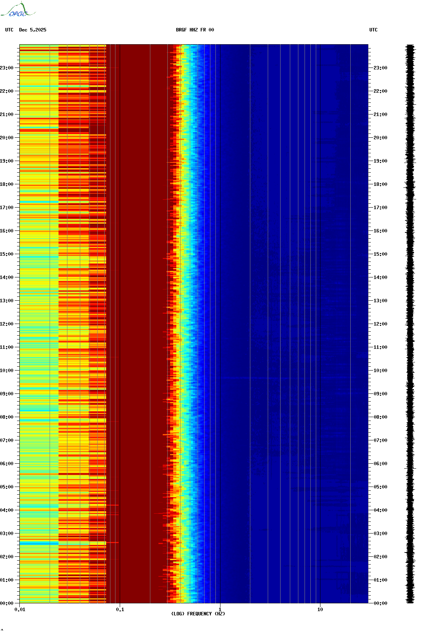Click the 00:00 label on right time axis

pos(380,603)
